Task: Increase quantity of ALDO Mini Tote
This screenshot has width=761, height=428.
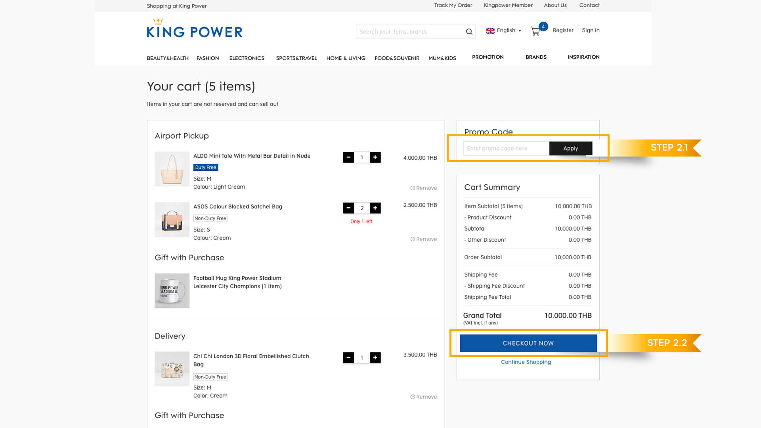Action: (375, 157)
